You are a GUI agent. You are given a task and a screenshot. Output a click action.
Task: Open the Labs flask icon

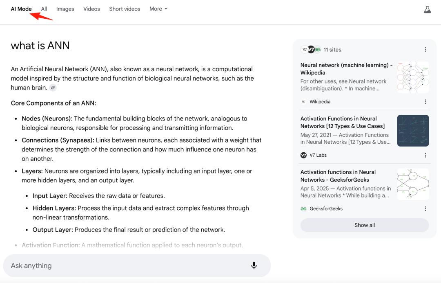tap(427, 9)
